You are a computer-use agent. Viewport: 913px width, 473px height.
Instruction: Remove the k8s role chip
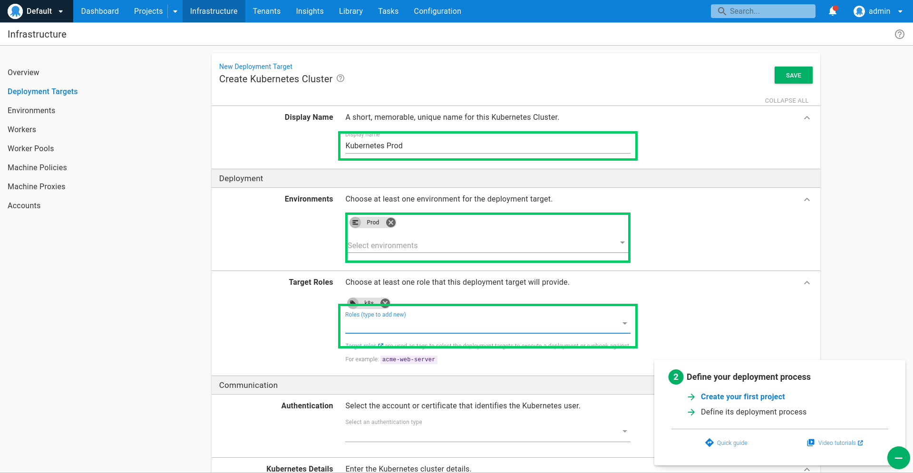[385, 302]
